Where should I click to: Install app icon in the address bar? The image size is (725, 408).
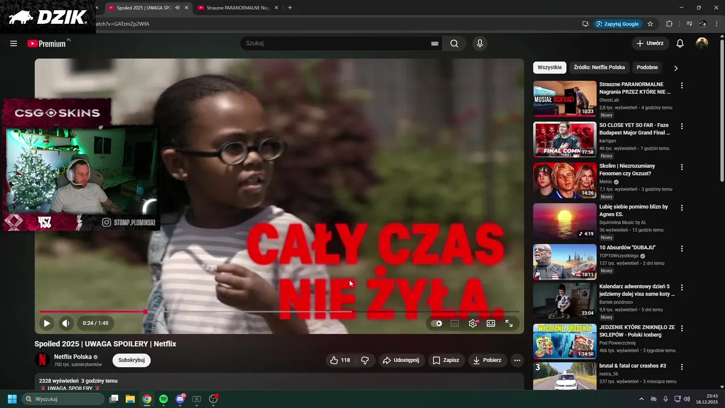[x=586, y=24]
